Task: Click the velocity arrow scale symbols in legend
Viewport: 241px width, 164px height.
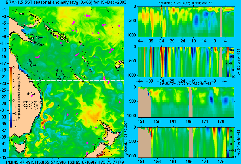Action: pyautogui.click(x=32, y=109)
